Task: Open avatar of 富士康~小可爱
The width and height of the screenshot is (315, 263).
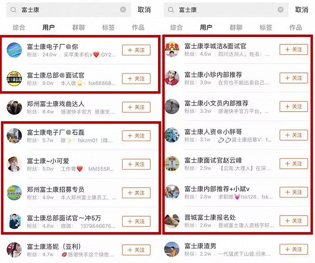Action: click(x=14, y=164)
